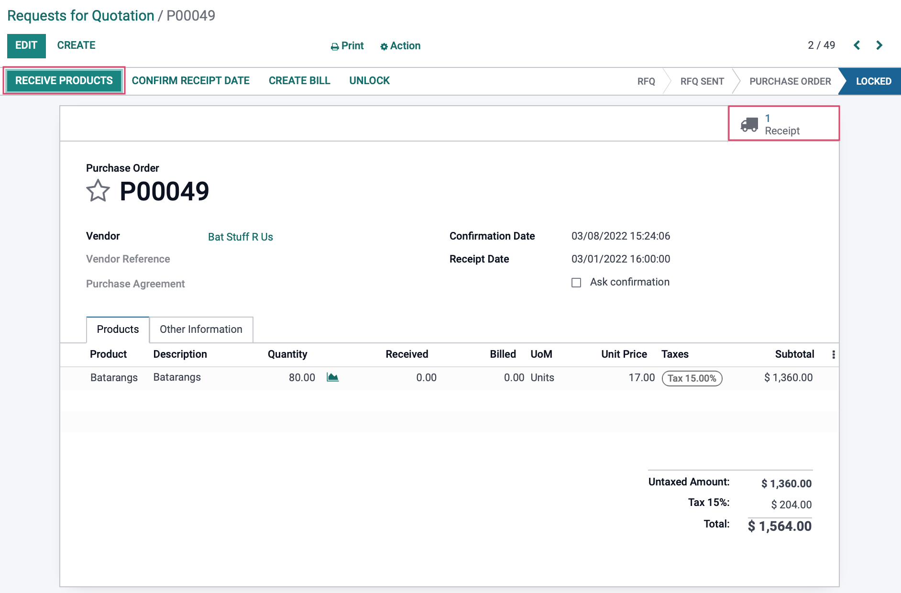Click the UoM column header
The height and width of the screenshot is (593, 901).
pos(541,354)
